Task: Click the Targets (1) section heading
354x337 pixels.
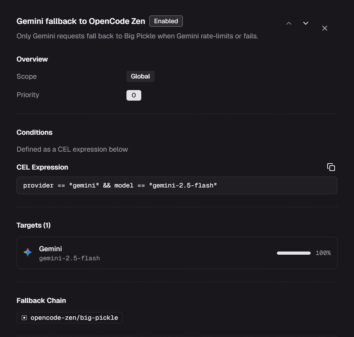Action: (x=33, y=225)
